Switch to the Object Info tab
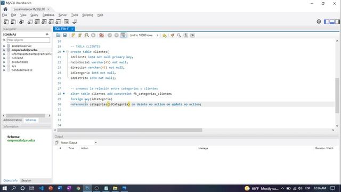Image resolution: width=341 pixels, height=192 pixels. click(11, 180)
